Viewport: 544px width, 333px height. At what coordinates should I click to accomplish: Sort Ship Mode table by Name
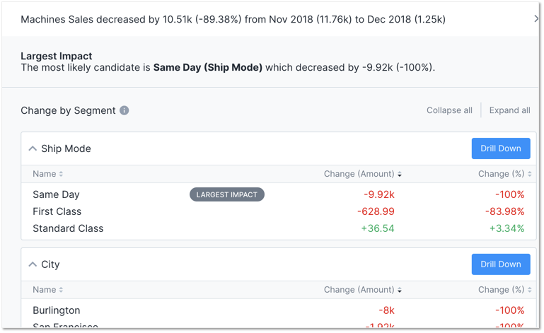tap(48, 174)
